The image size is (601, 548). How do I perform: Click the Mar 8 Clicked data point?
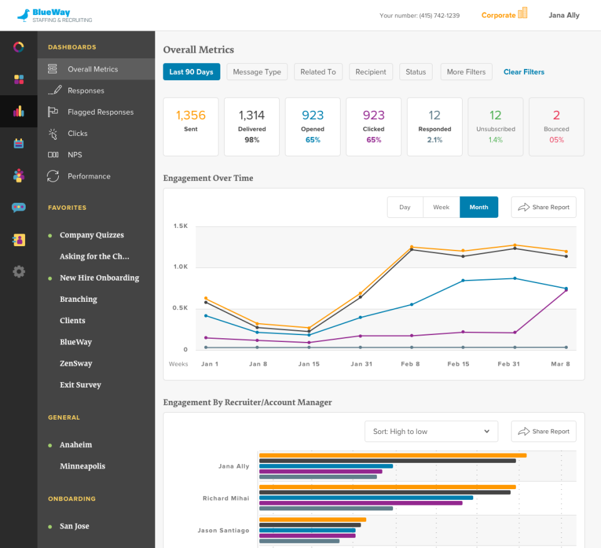[x=566, y=291]
